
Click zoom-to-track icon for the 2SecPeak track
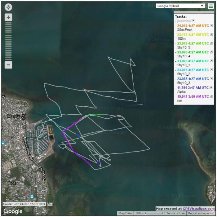point(211,25)
